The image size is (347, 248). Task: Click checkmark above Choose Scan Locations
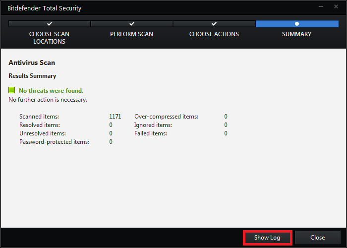[50, 23]
